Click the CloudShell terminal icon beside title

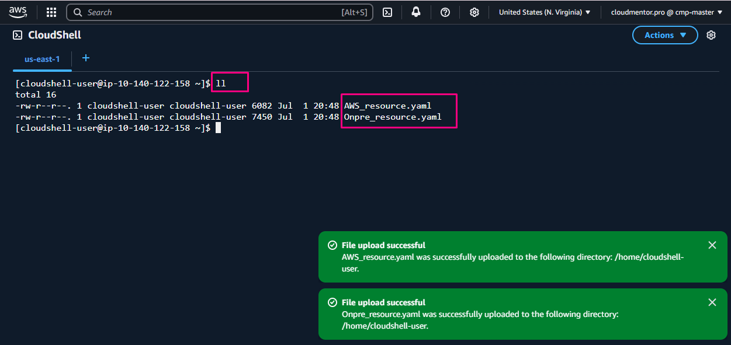(x=18, y=35)
